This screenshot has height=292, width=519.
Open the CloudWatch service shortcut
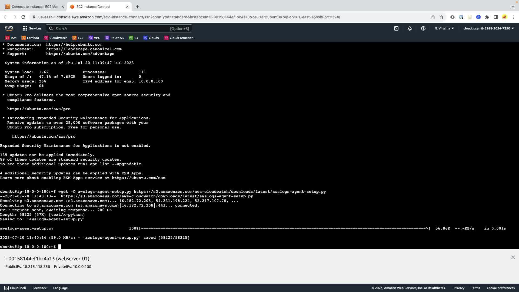point(56,38)
